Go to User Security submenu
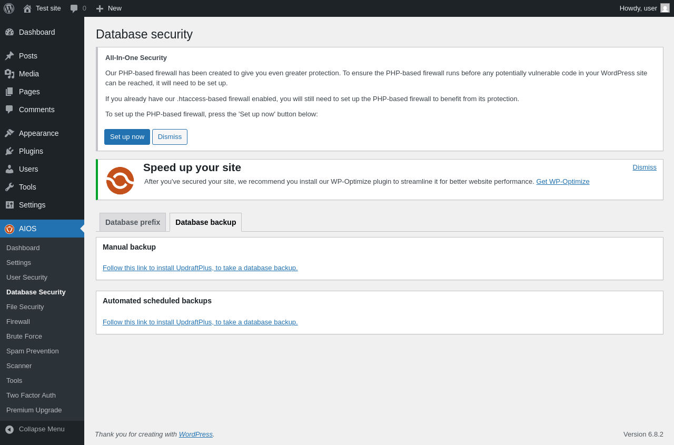This screenshot has height=445, width=674. tap(27, 277)
